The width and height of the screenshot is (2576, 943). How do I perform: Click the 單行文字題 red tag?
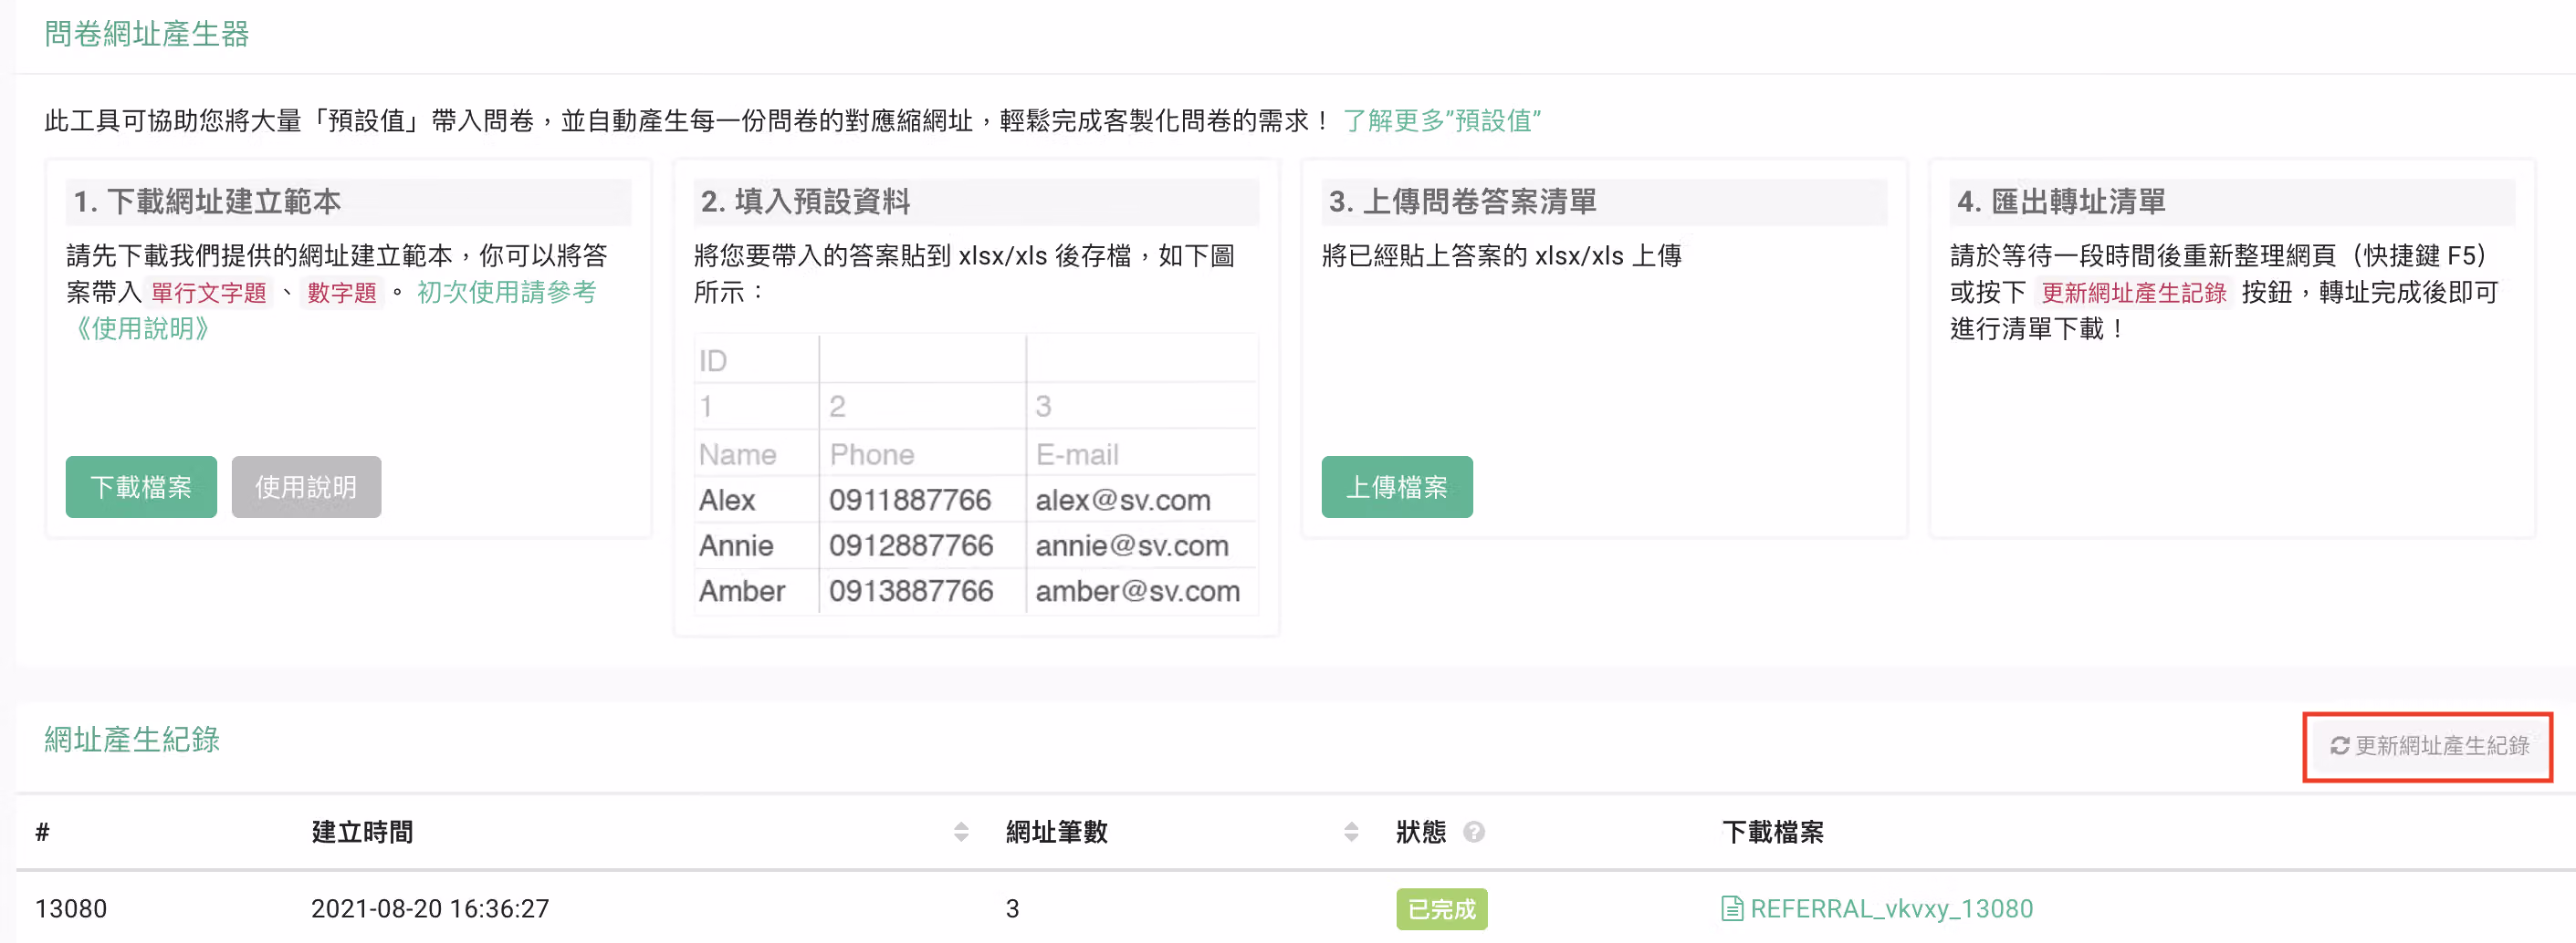point(209,293)
